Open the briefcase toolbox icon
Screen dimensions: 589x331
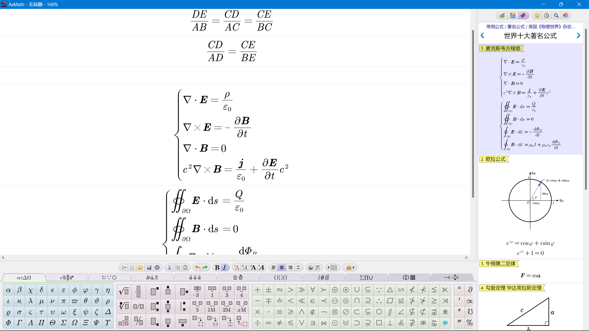[350, 268]
